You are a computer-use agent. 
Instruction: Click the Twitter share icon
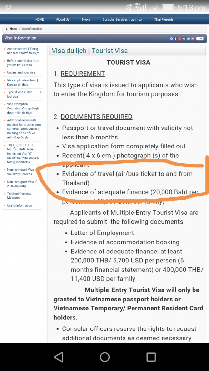pos(188,39)
